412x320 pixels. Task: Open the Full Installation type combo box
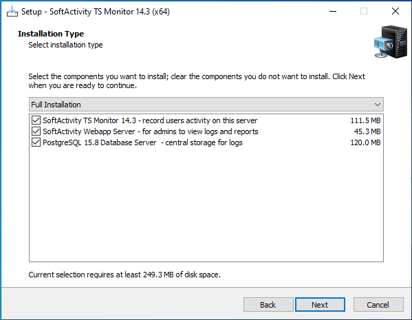click(206, 105)
